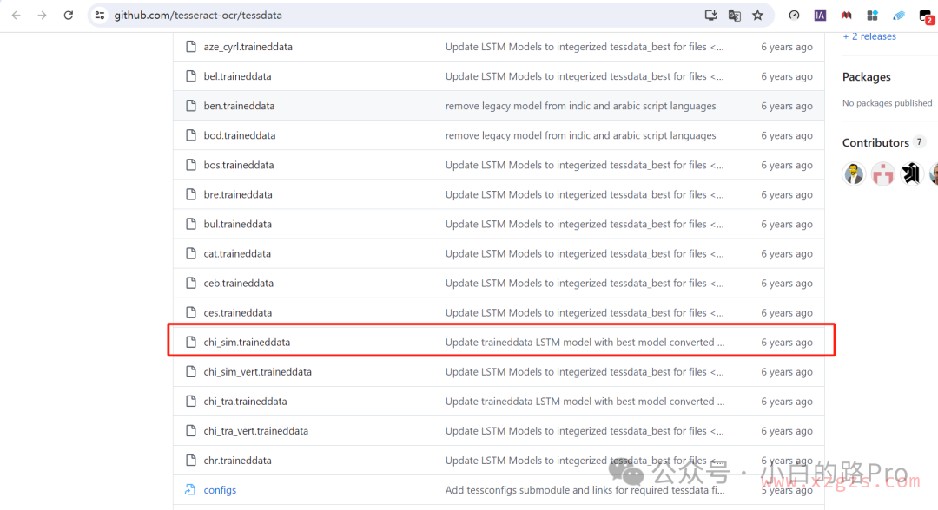Image resolution: width=938 pixels, height=510 pixels.
Task: View site information icon beside URL
Action: point(100,16)
